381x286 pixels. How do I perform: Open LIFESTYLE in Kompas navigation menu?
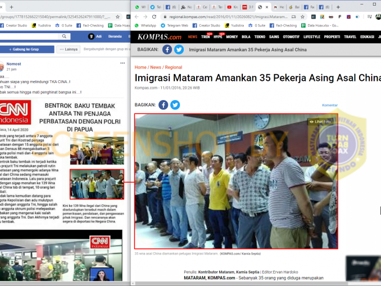tap(312, 37)
